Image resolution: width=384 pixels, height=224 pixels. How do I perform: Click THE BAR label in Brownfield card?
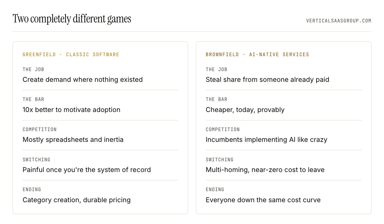coord(216,99)
